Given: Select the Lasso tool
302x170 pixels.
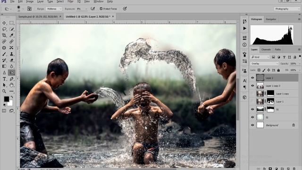Looking at the screenshot, I should [4, 29].
